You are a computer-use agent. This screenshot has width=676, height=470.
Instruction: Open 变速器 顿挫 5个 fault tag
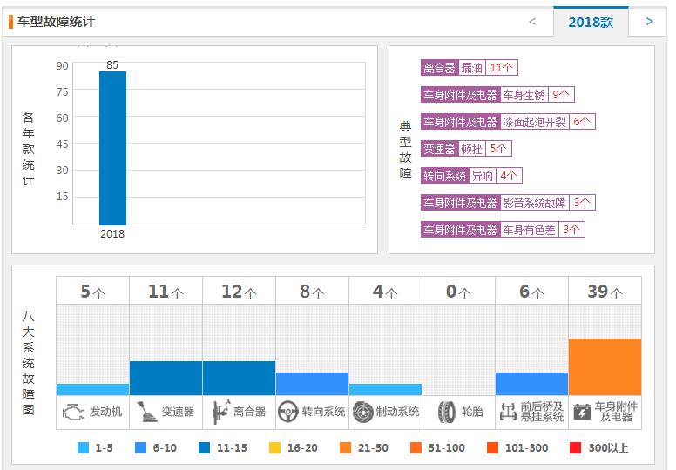[466, 149]
